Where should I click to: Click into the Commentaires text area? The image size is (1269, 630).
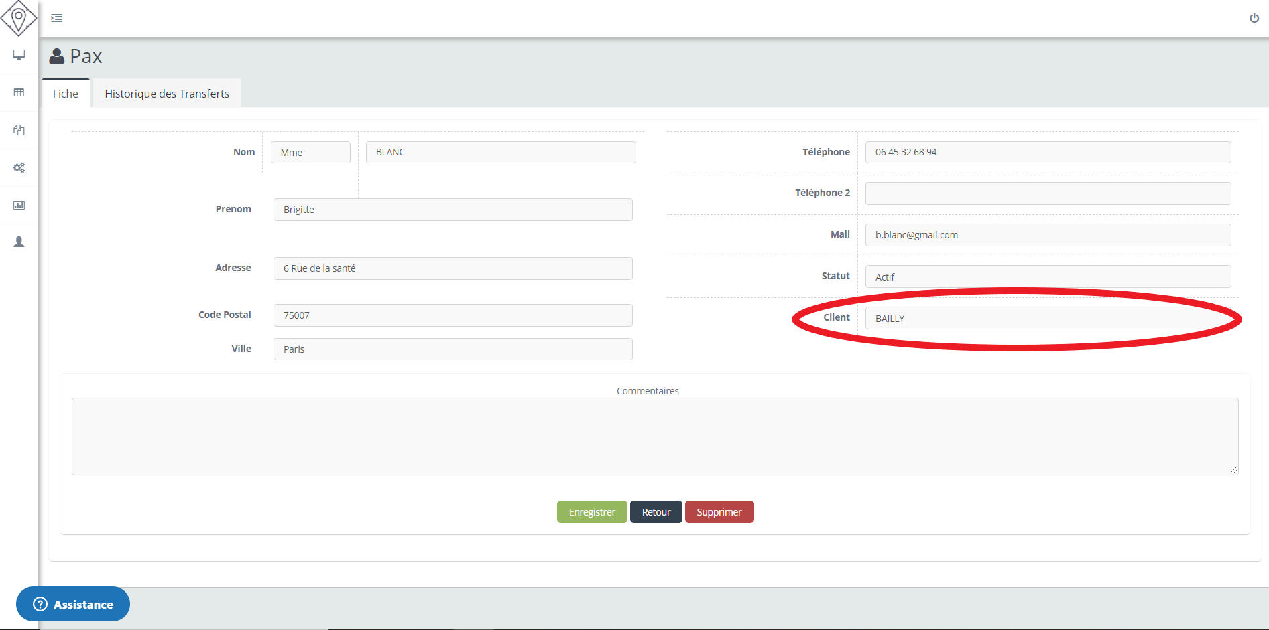point(654,437)
